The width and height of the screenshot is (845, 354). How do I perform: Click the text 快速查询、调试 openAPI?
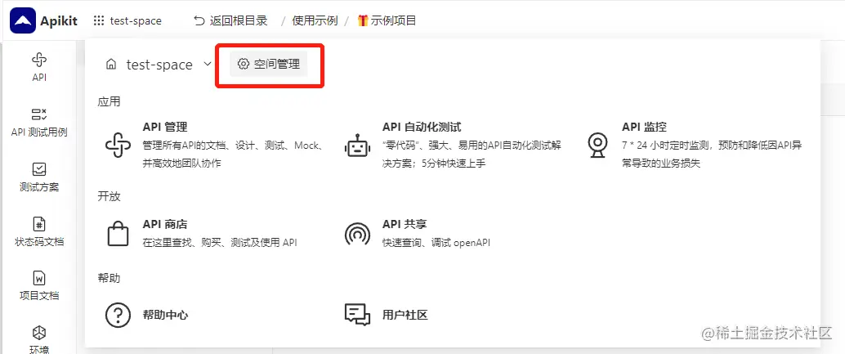click(436, 243)
